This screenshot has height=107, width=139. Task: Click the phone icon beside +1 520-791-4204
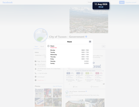[x=36, y=73]
